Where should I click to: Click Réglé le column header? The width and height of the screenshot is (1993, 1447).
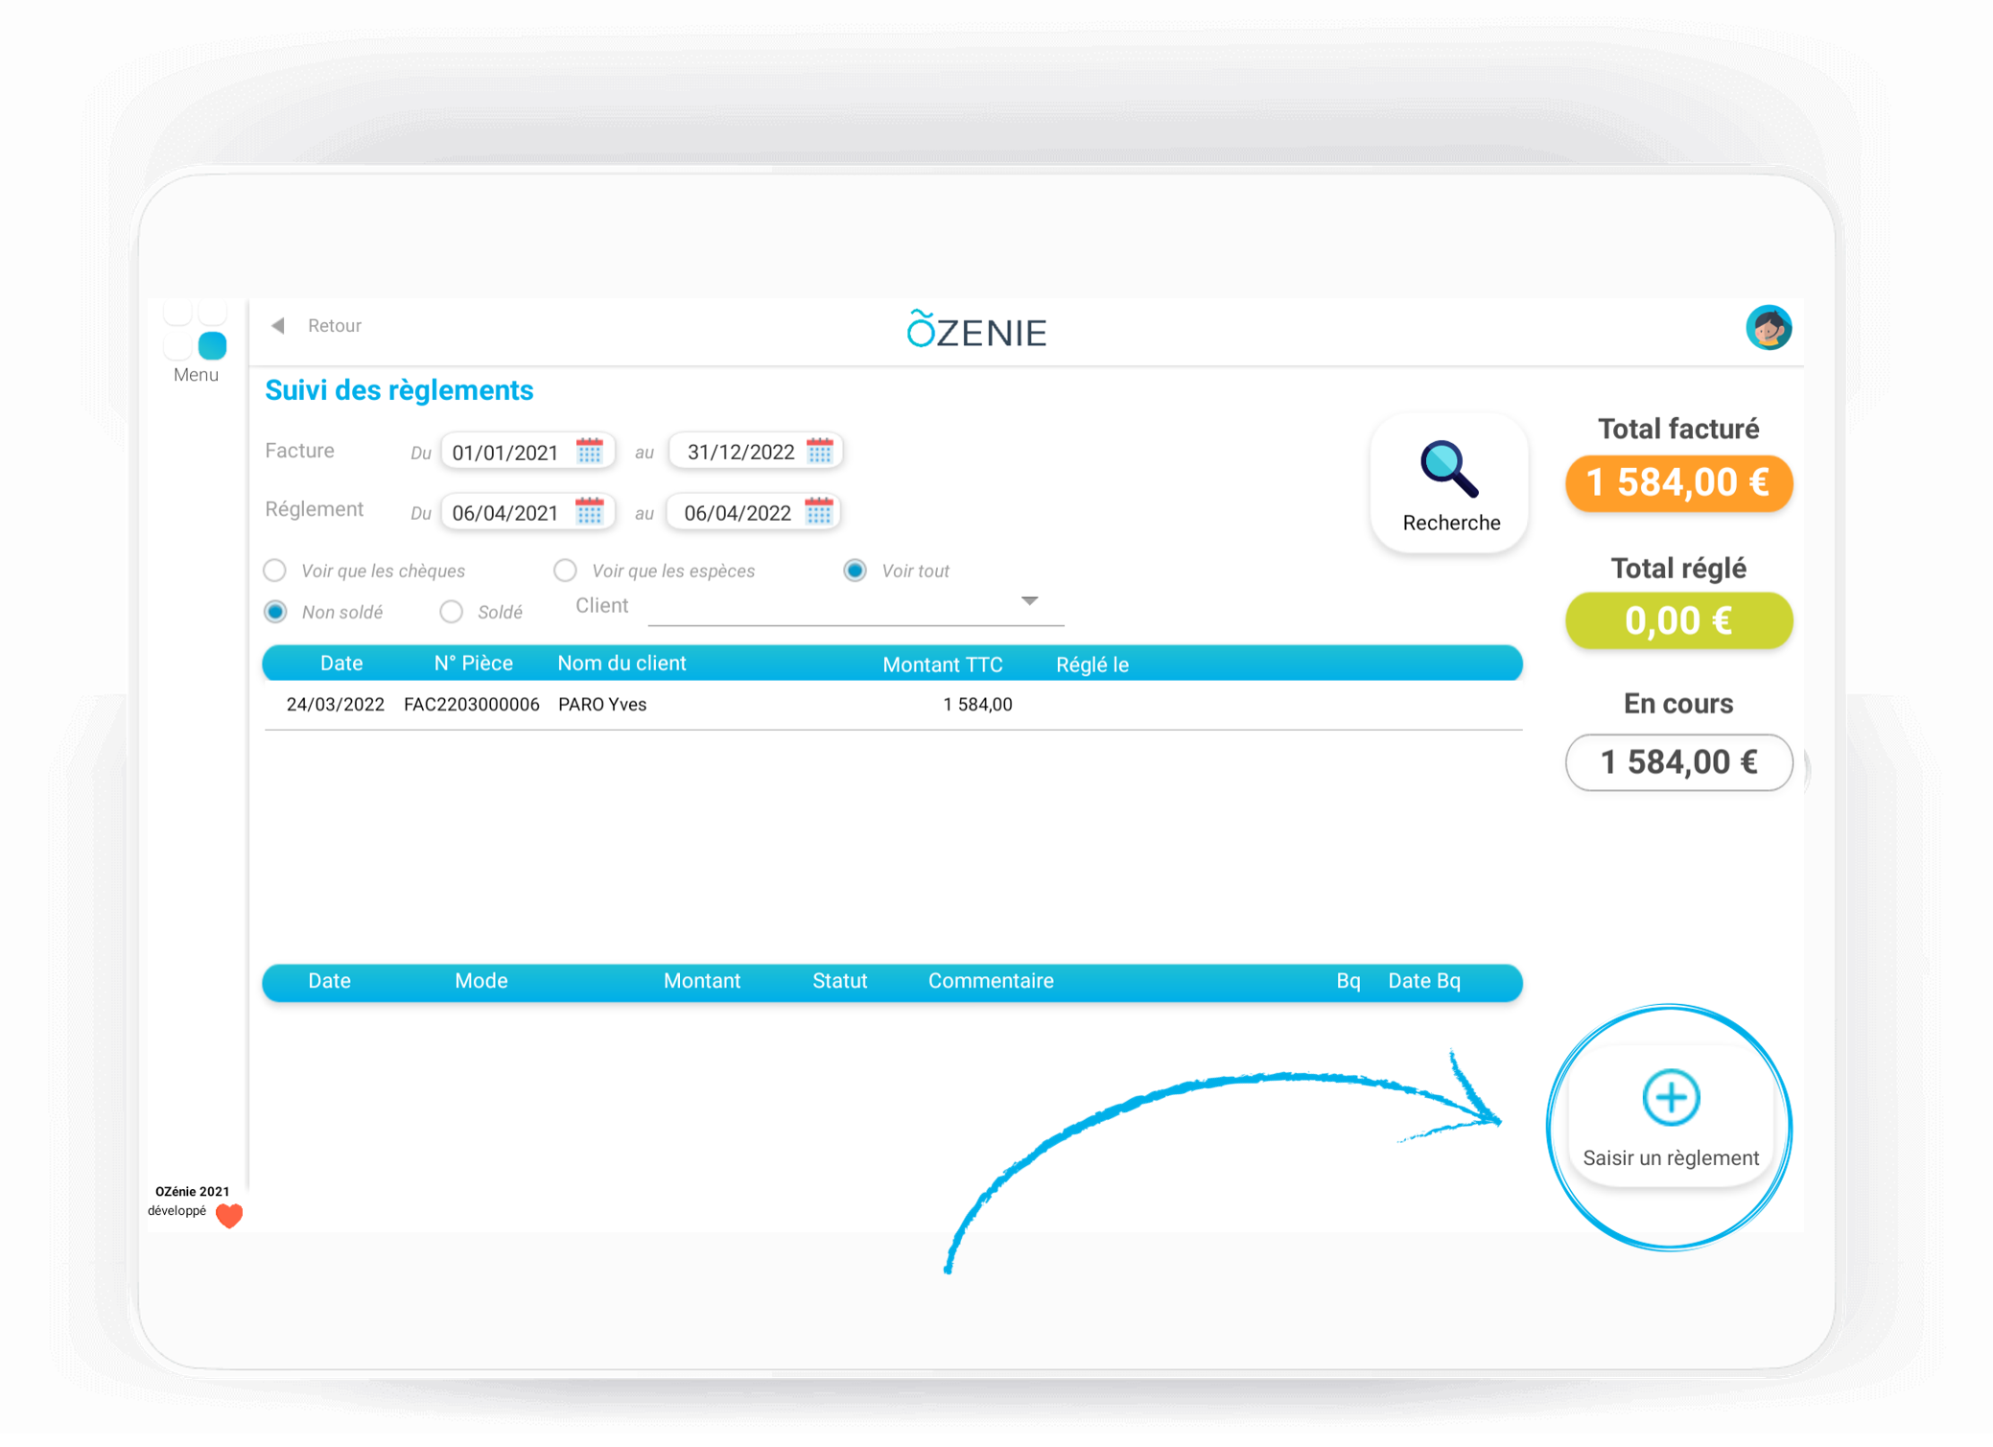(1091, 665)
